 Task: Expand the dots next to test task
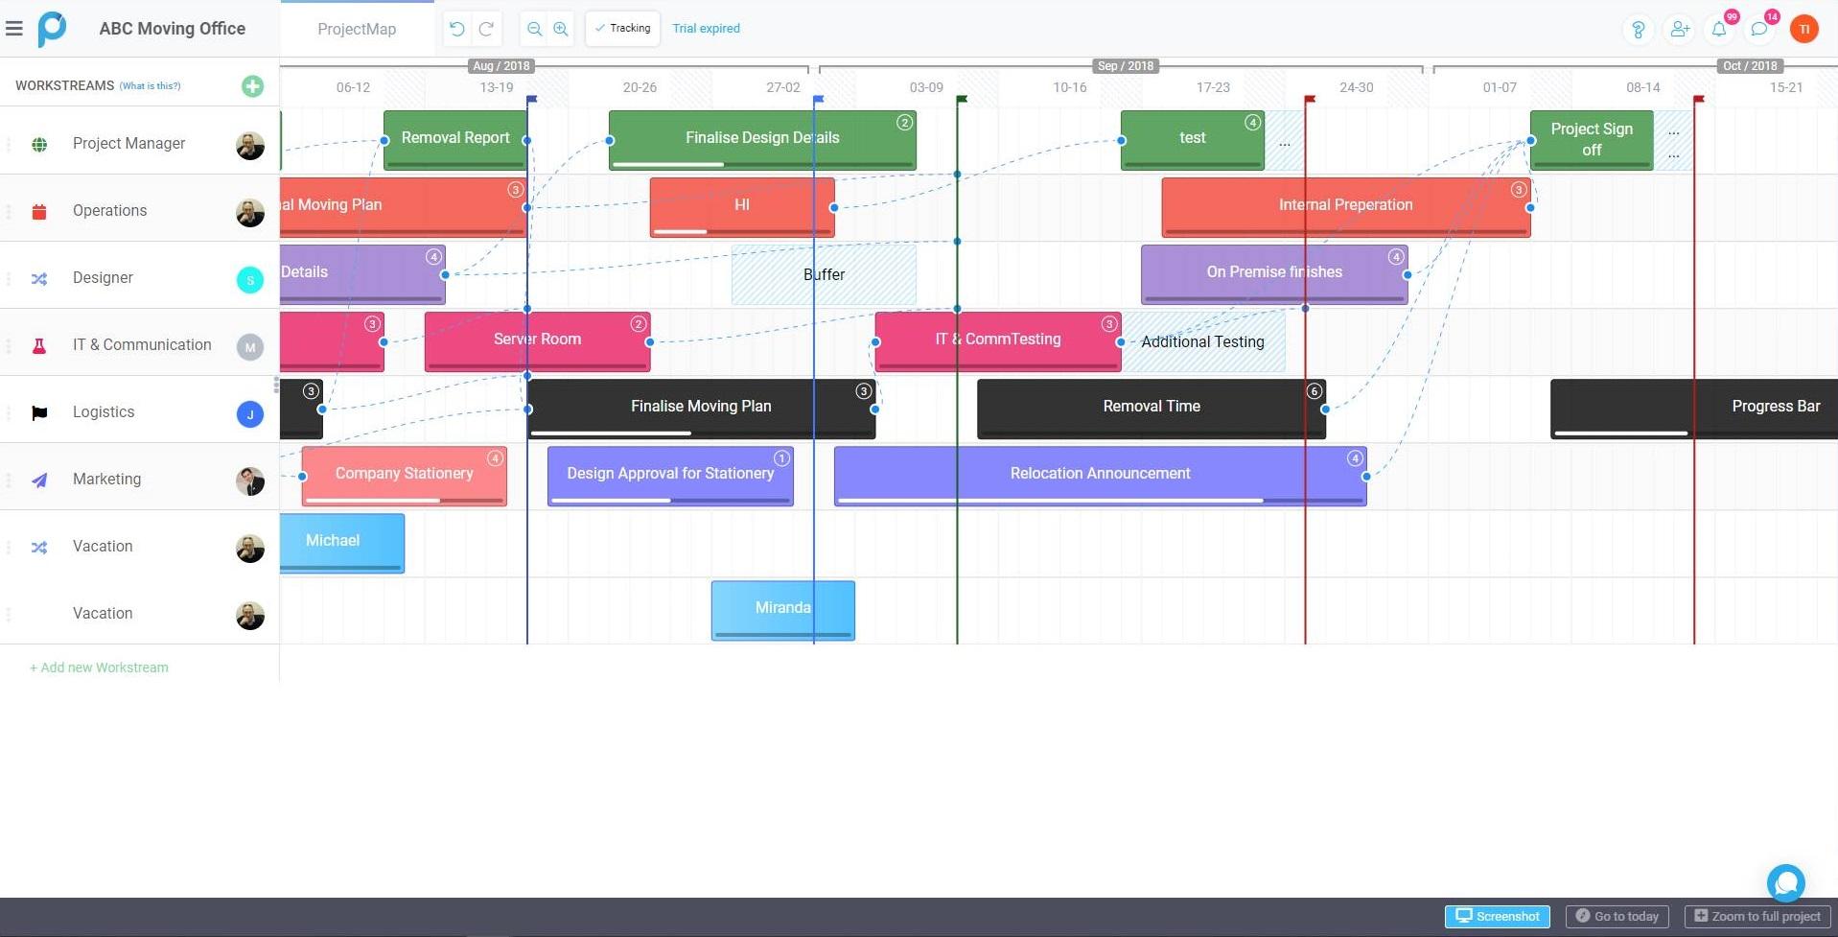pos(1284,143)
